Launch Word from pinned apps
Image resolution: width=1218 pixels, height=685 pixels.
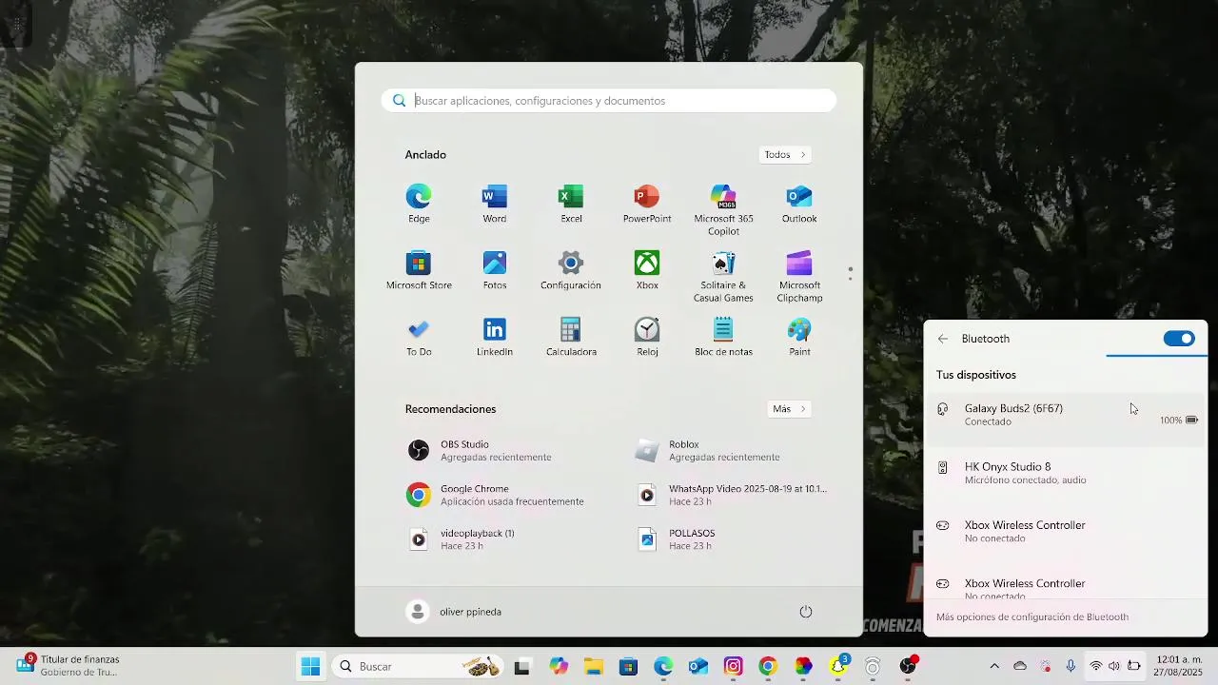coord(495,204)
